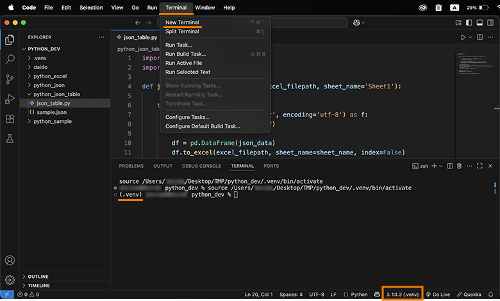
Task: Open run button dropdown arrow
Action: click(x=470, y=38)
